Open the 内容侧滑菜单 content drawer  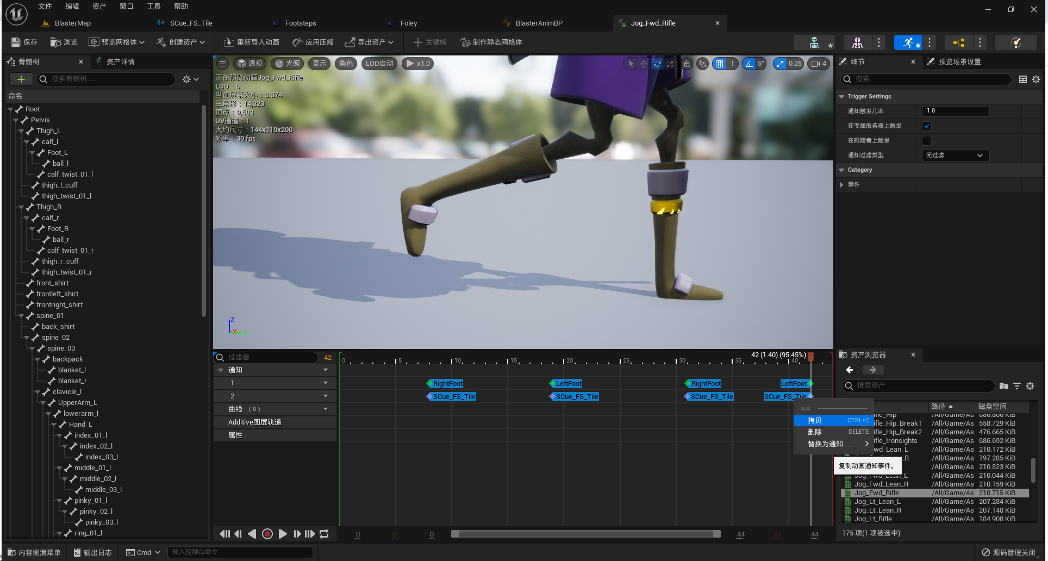[x=34, y=552]
